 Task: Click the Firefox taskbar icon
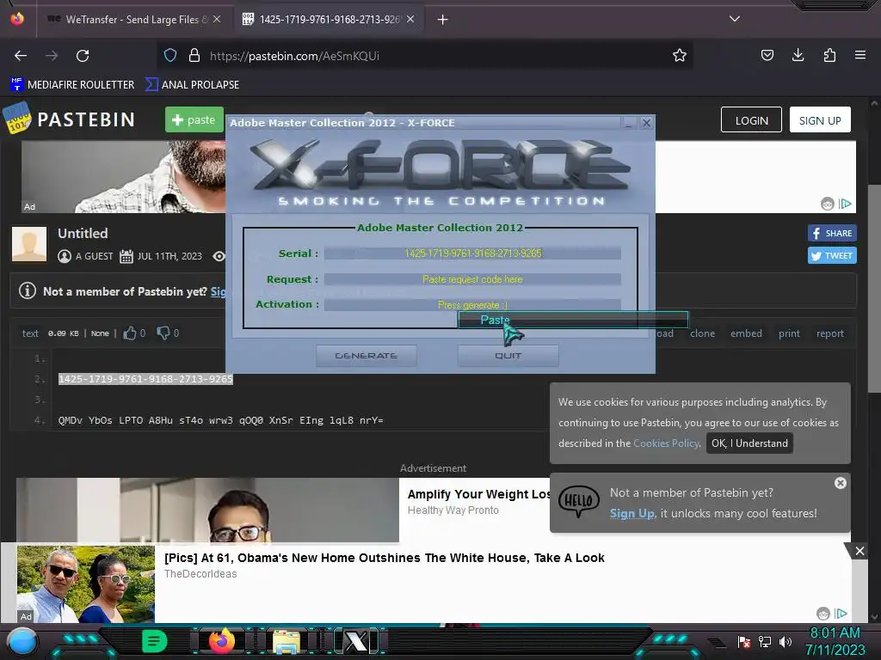[x=222, y=641]
